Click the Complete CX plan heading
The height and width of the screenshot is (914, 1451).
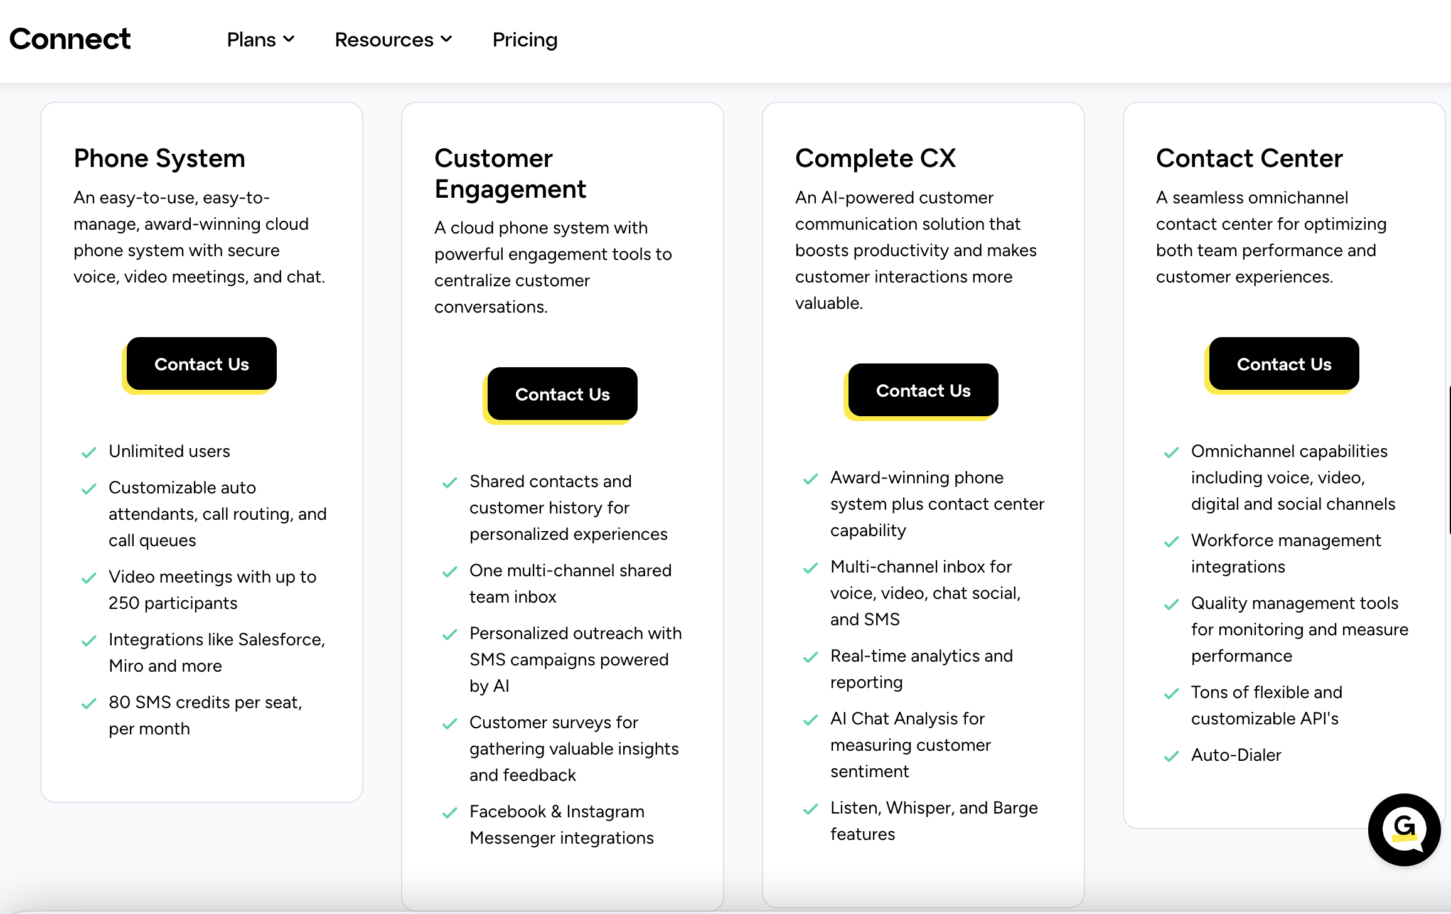[x=875, y=158]
